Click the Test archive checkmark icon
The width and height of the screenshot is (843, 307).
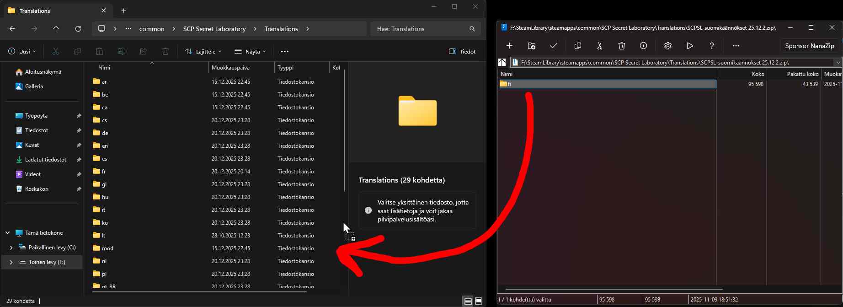pyautogui.click(x=554, y=46)
